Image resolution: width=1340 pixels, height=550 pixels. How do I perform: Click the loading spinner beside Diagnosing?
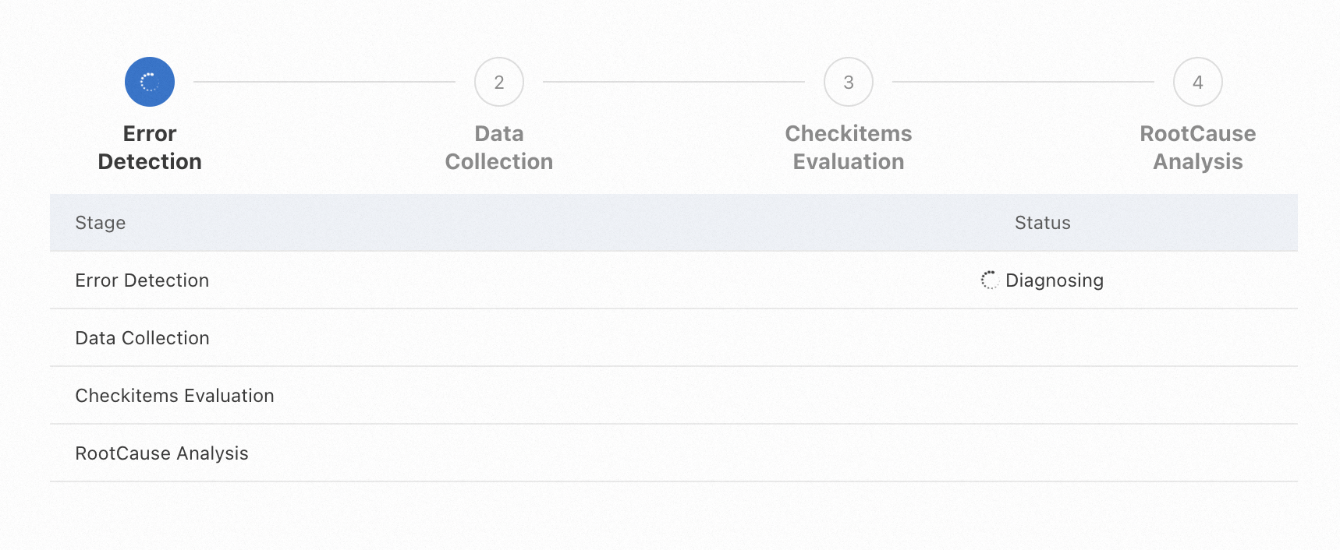tap(990, 280)
